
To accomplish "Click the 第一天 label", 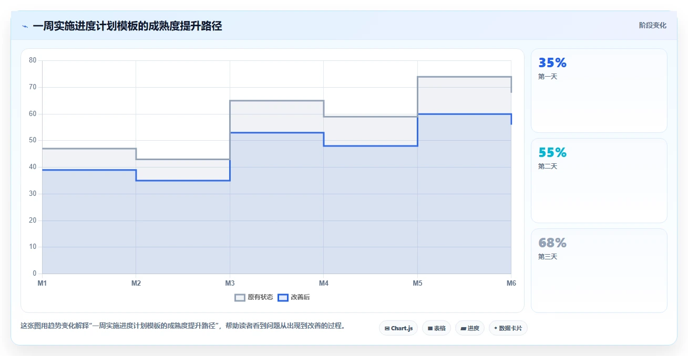I will click(x=548, y=77).
